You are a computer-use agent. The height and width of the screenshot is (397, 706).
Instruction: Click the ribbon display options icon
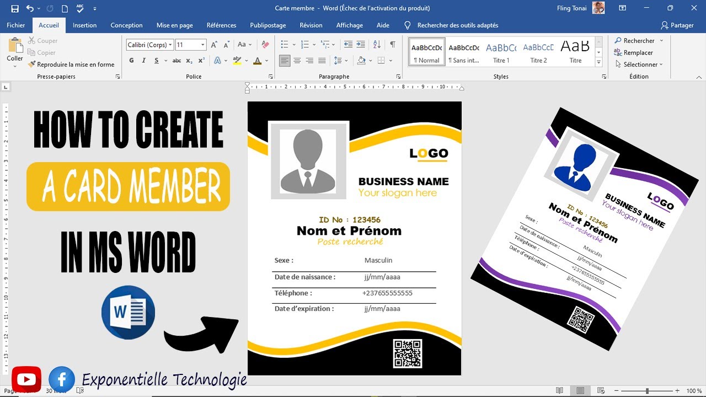tap(622, 8)
